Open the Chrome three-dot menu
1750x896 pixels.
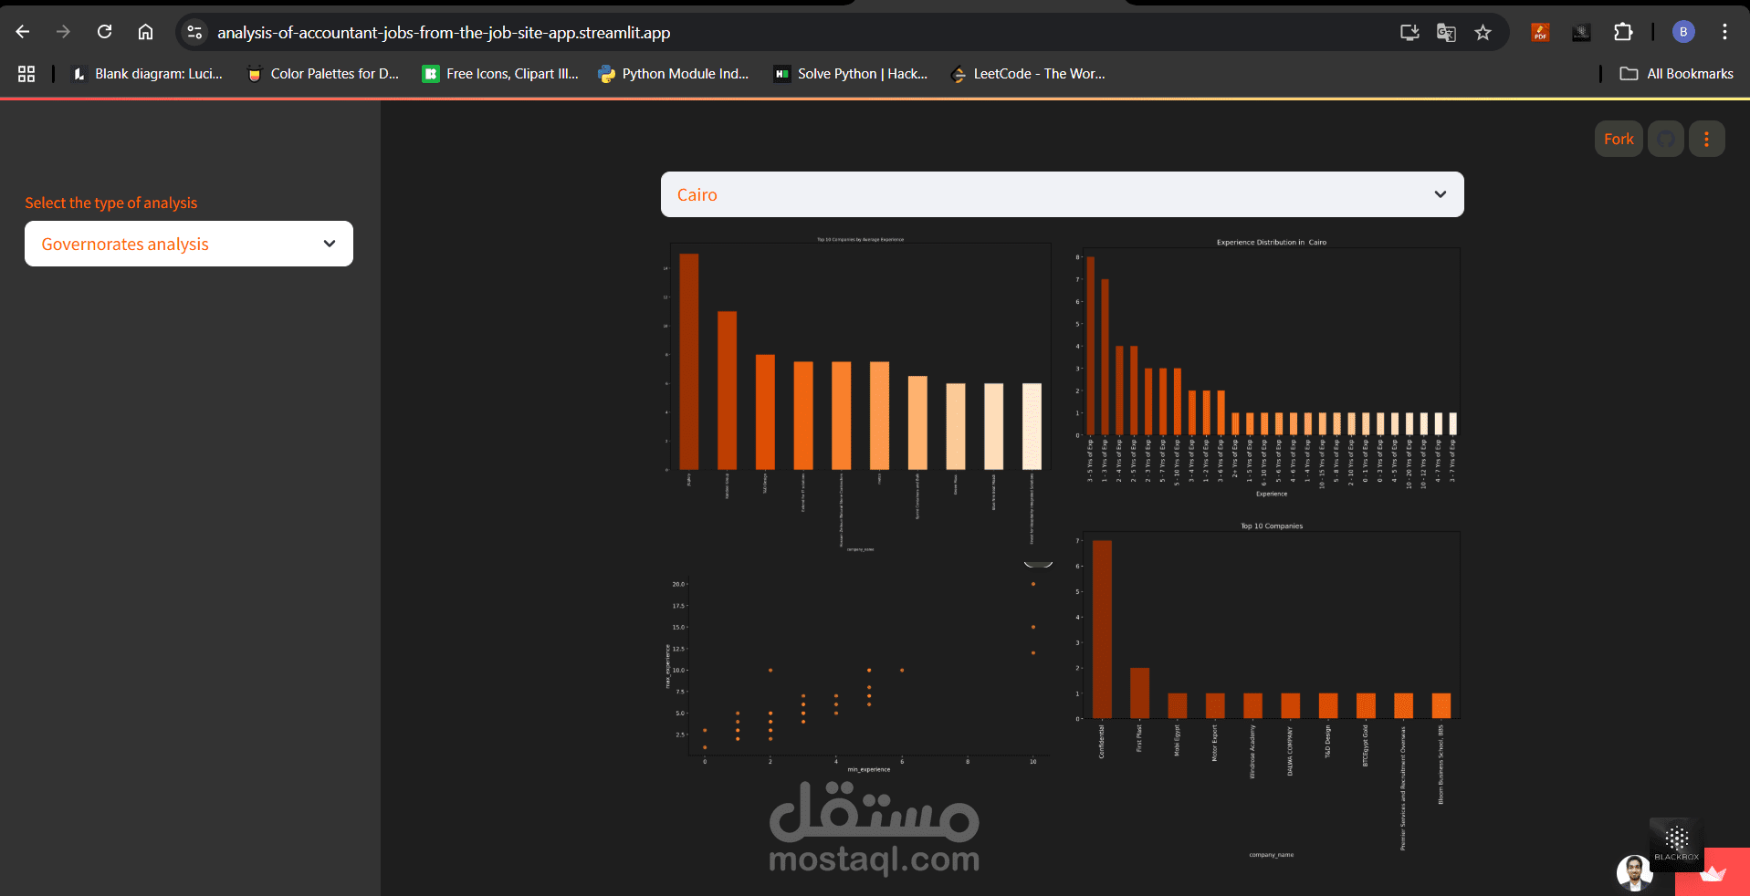[1724, 32]
